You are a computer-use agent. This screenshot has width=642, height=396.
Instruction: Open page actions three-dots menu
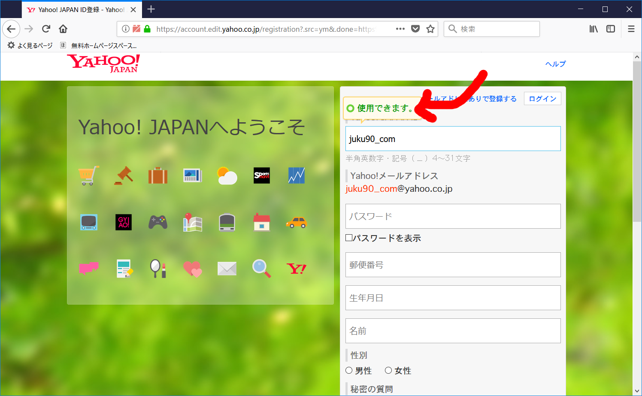[400, 29]
